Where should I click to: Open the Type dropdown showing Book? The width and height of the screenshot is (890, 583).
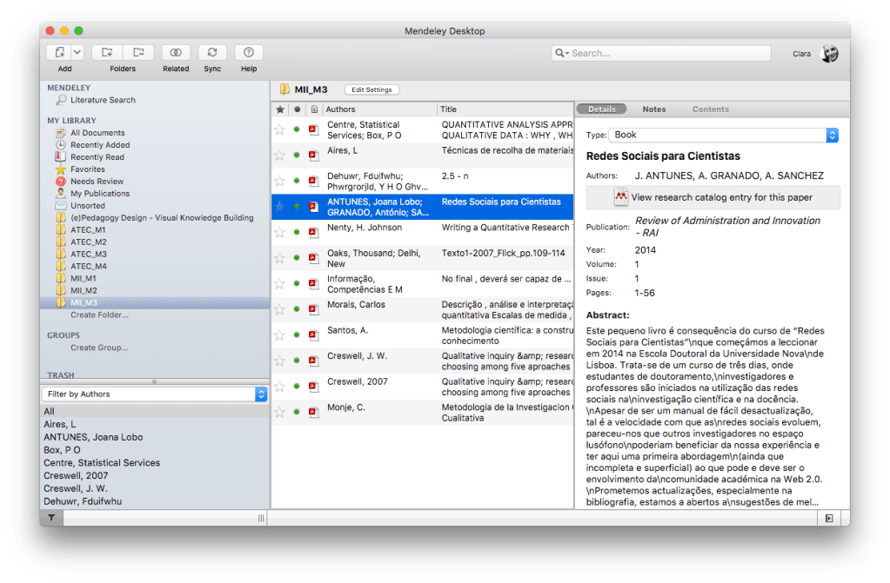coord(723,136)
